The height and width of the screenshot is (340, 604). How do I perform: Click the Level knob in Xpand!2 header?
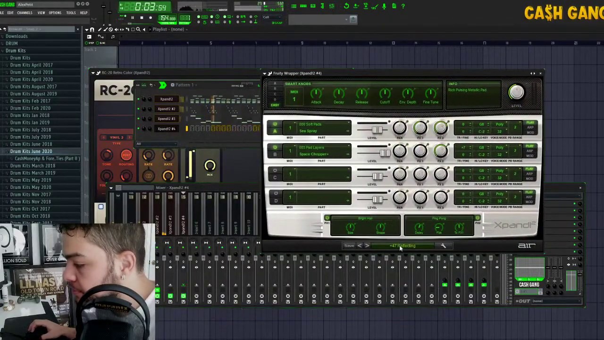517,93
